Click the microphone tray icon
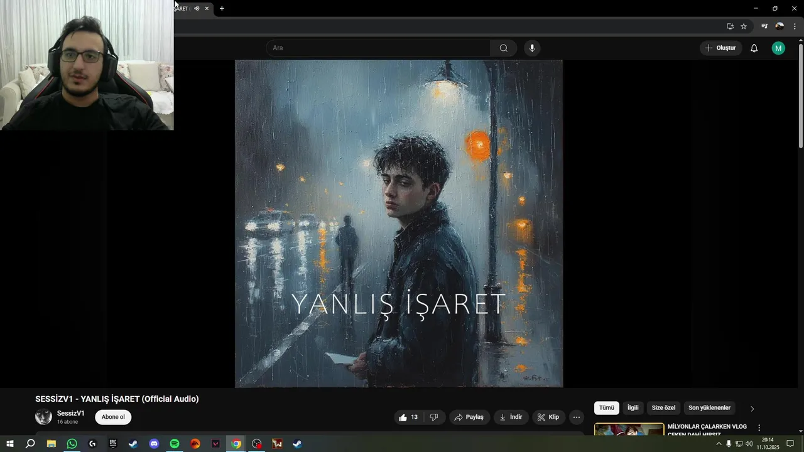Image resolution: width=804 pixels, height=452 pixels. click(729, 444)
